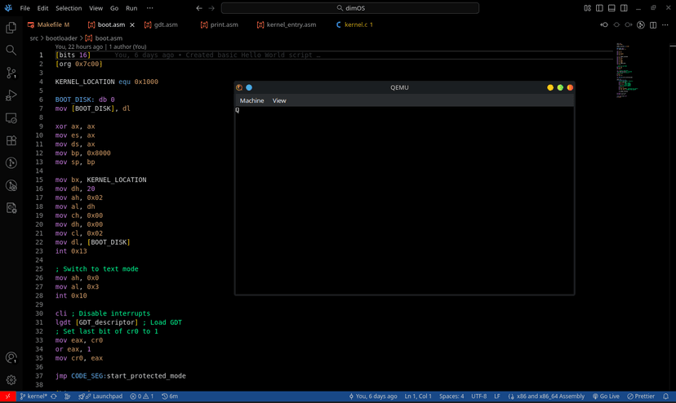
Task: Click the kernel branch in status bar
Action: tap(33, 396)
